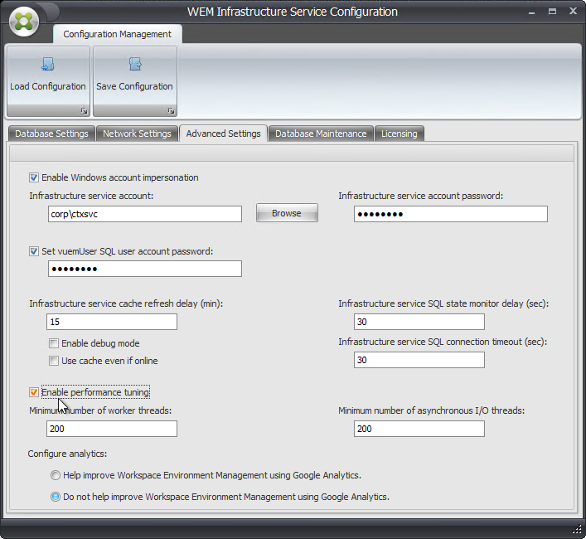586x539 pixels.
Task: Close the WEM Infrastructure Service Configuration window
Action: (574, 12)
